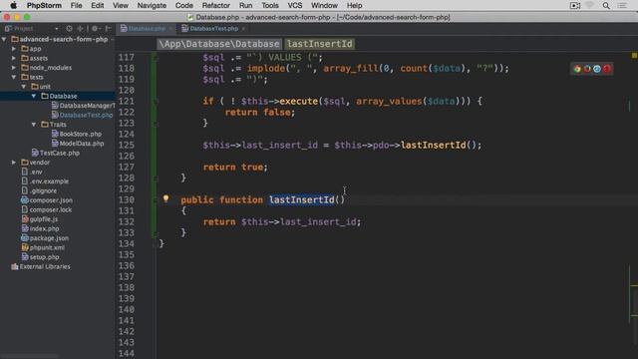Viewport: 638px width, 359px height.
Task: Open in Chrome browser icon
Action: coord(577,69)
